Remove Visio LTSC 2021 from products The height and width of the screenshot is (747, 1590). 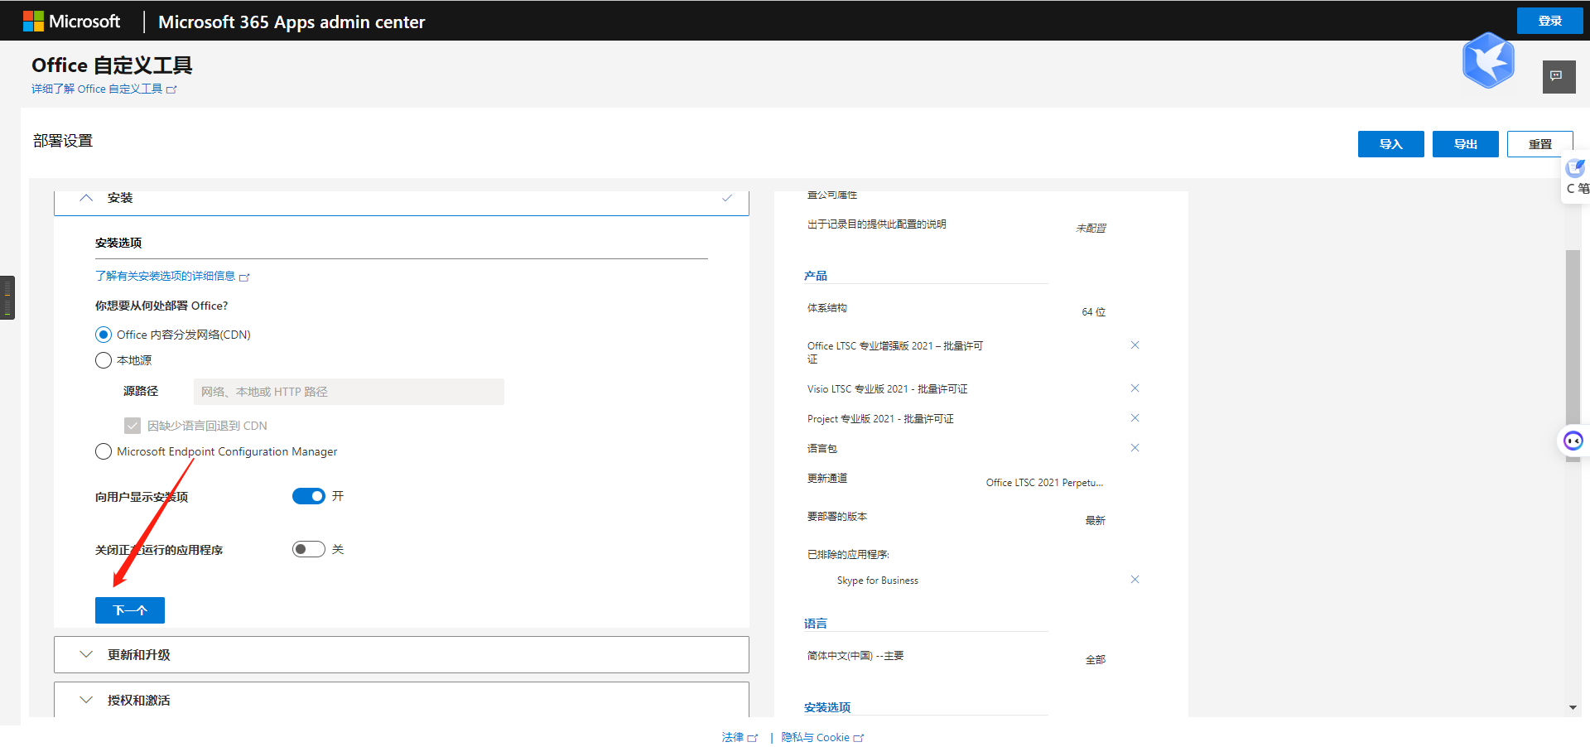tap(1135, 388)
